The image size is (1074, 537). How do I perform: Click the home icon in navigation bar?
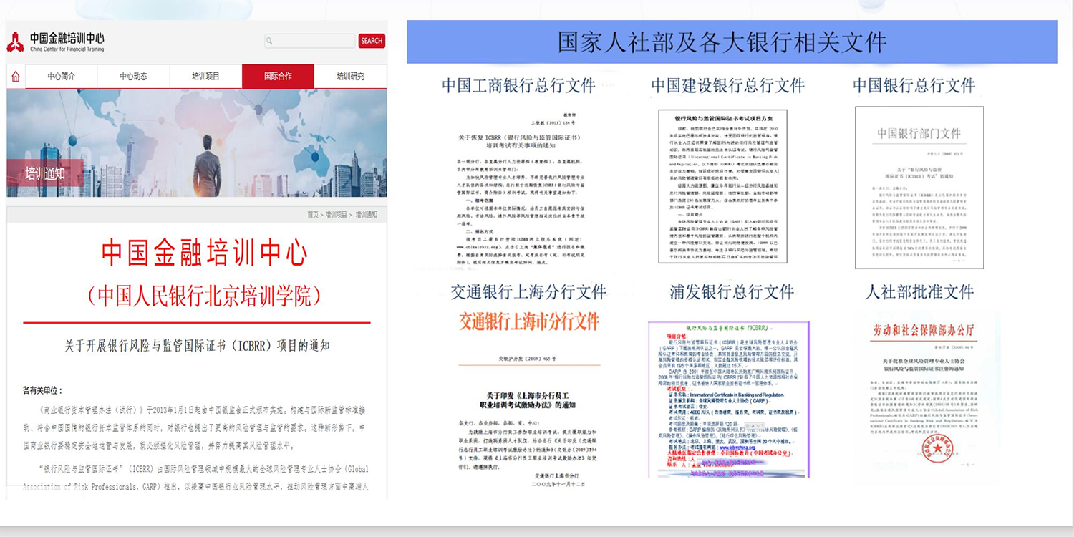[x=16, y=77]
